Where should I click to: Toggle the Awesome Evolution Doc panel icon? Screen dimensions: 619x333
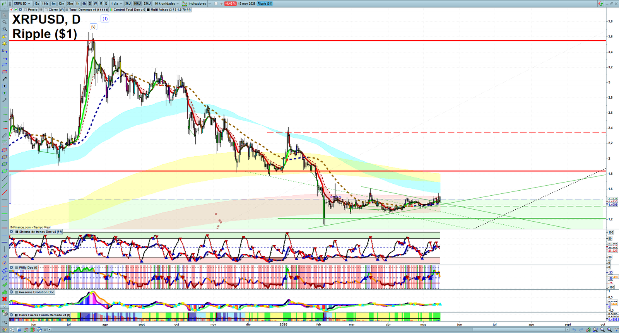(17, 292)
